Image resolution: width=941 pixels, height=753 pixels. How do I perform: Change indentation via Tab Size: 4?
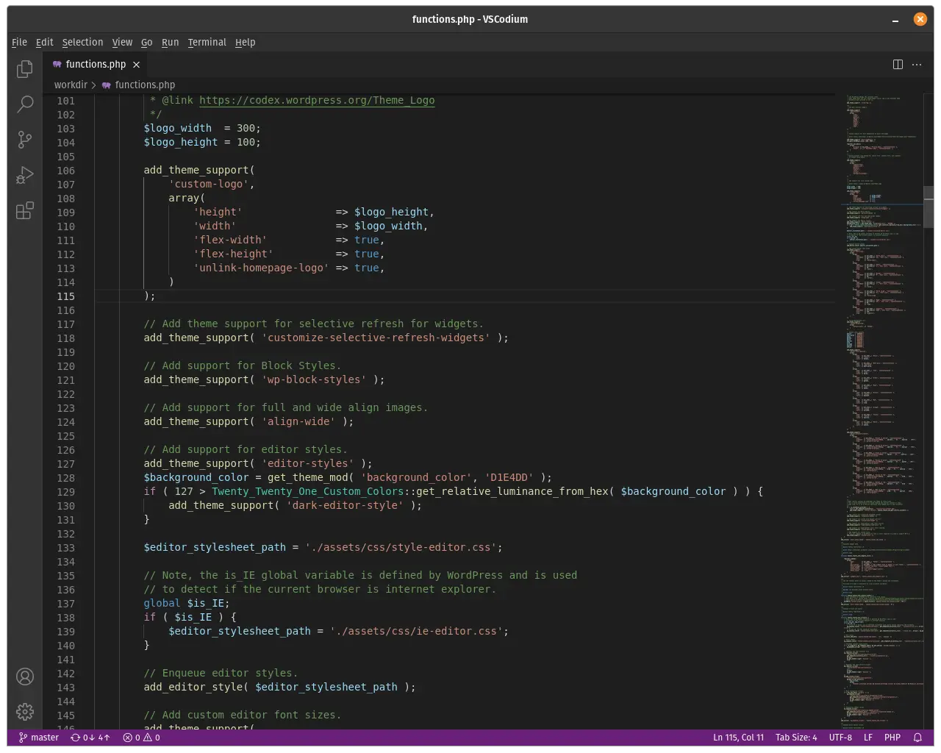point(796,738)
